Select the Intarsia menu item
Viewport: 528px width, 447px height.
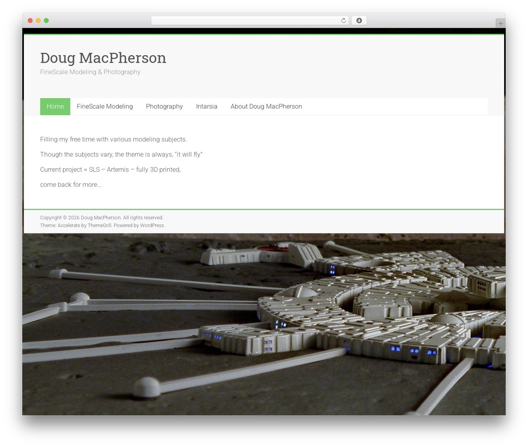point(207,106)
